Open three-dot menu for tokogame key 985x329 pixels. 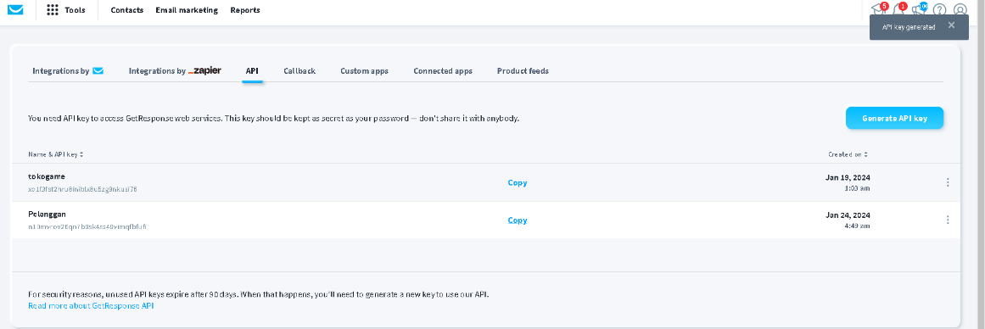[948, 182]
